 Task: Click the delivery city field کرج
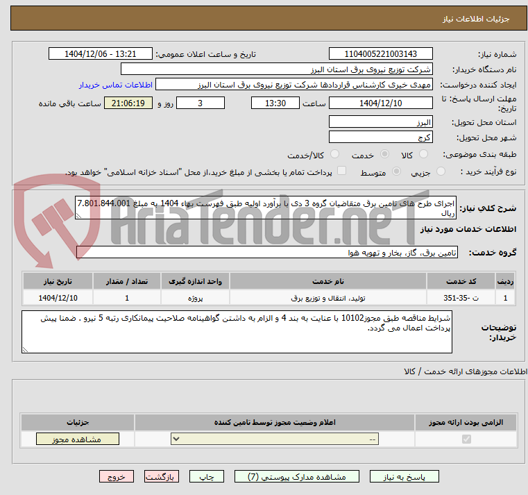(x=380, y=137)
